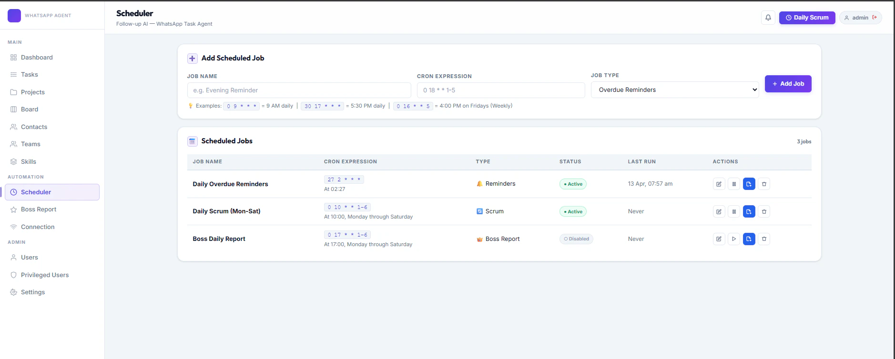Click the 'Daily Overdue Reminders' job name
The height and width of the screenshot is (359, 895).
point(230,184)
